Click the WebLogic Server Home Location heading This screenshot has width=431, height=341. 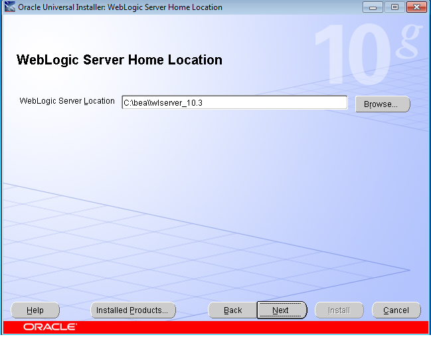[x=119, y=60]
